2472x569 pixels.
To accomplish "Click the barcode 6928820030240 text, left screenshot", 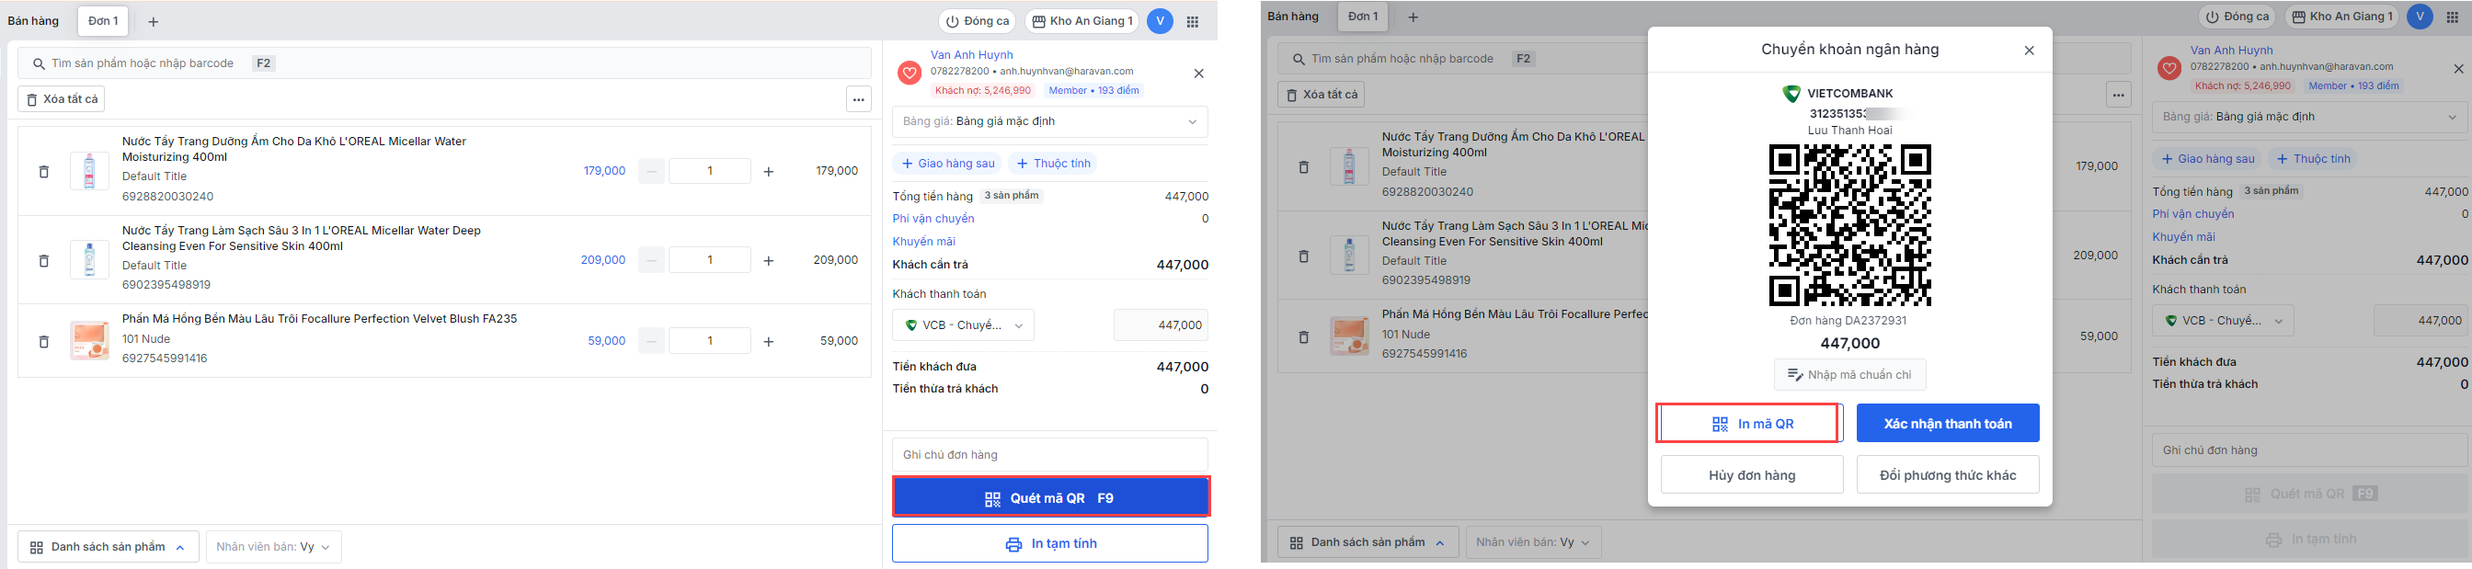I will click(168, 197).
